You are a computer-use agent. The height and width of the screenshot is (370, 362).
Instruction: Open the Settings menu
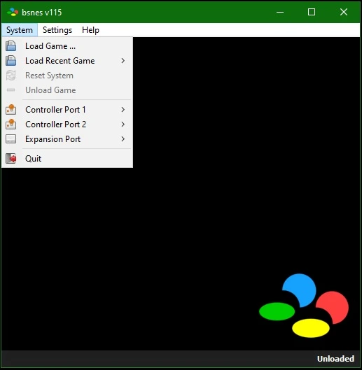point(57,30)
